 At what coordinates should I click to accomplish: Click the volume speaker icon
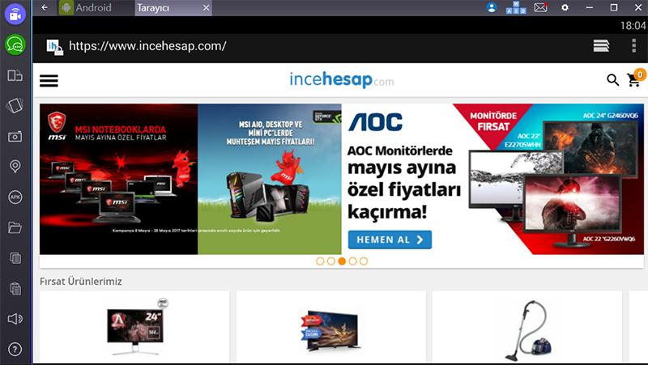pos(15,319)
